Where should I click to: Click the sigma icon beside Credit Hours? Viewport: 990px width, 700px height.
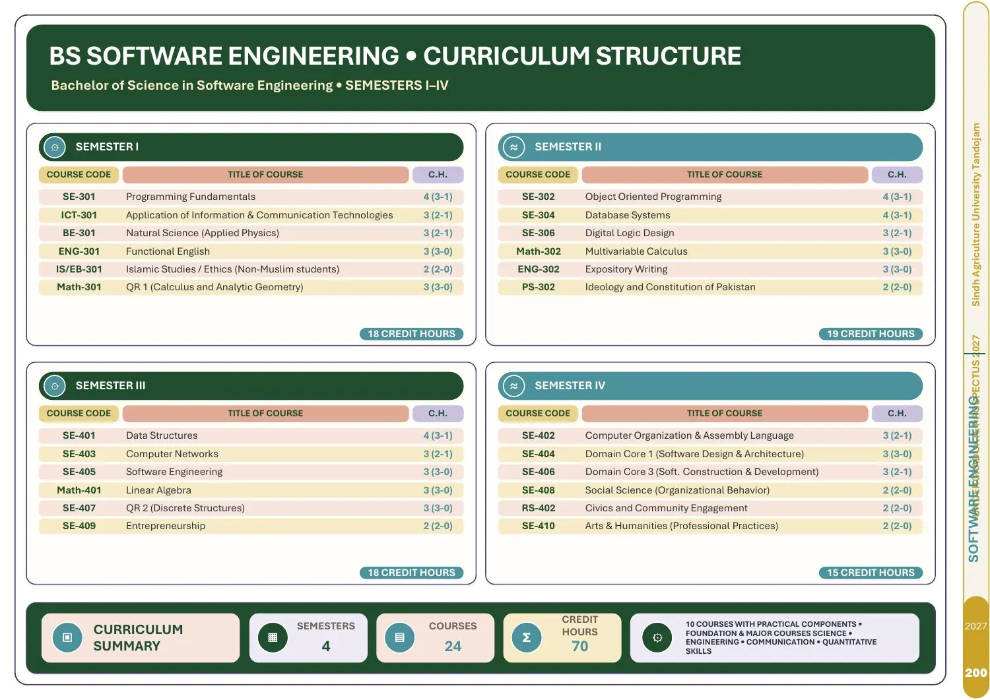[526, 638]
